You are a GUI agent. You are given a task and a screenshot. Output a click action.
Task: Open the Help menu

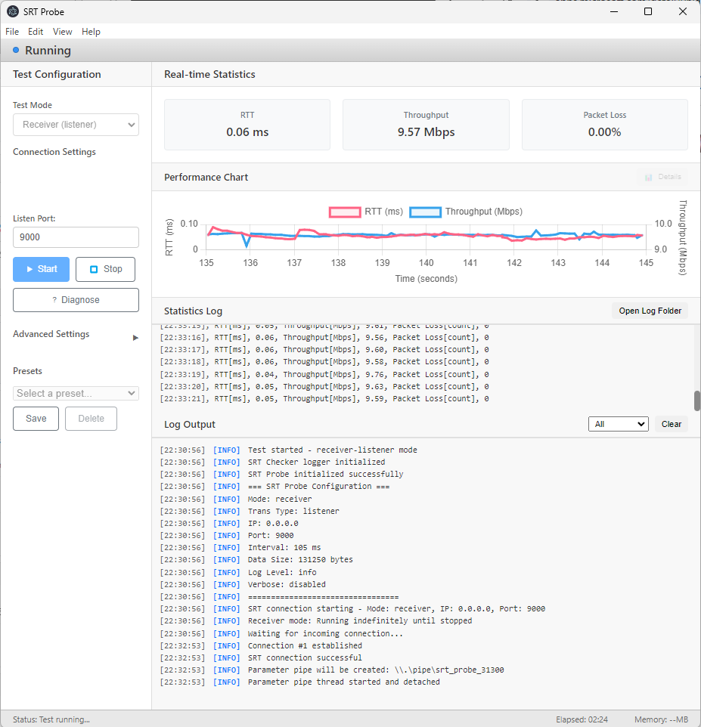(x=91, y=32)
